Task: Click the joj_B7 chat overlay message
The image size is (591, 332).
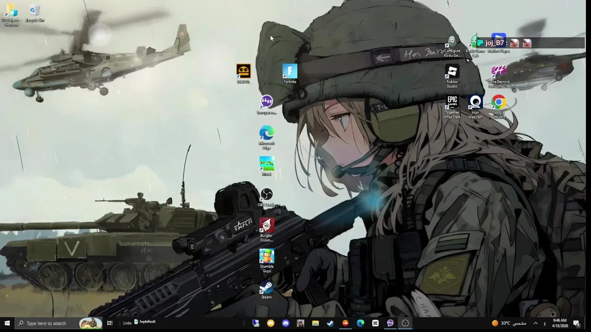Action: click(530, 43)
